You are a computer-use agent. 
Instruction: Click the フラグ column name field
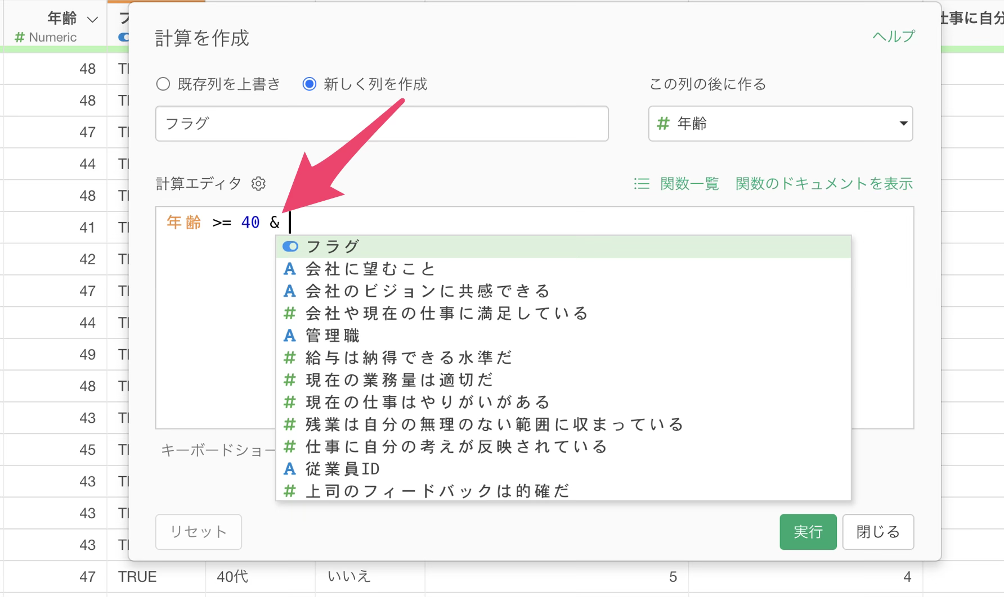[382, 124]
